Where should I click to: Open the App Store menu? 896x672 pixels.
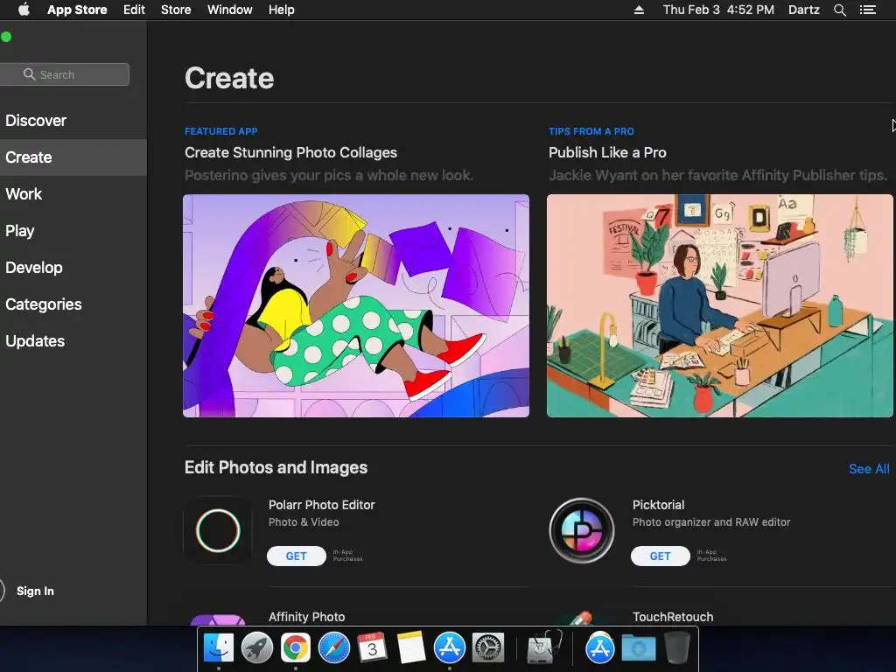click(77, 10)
